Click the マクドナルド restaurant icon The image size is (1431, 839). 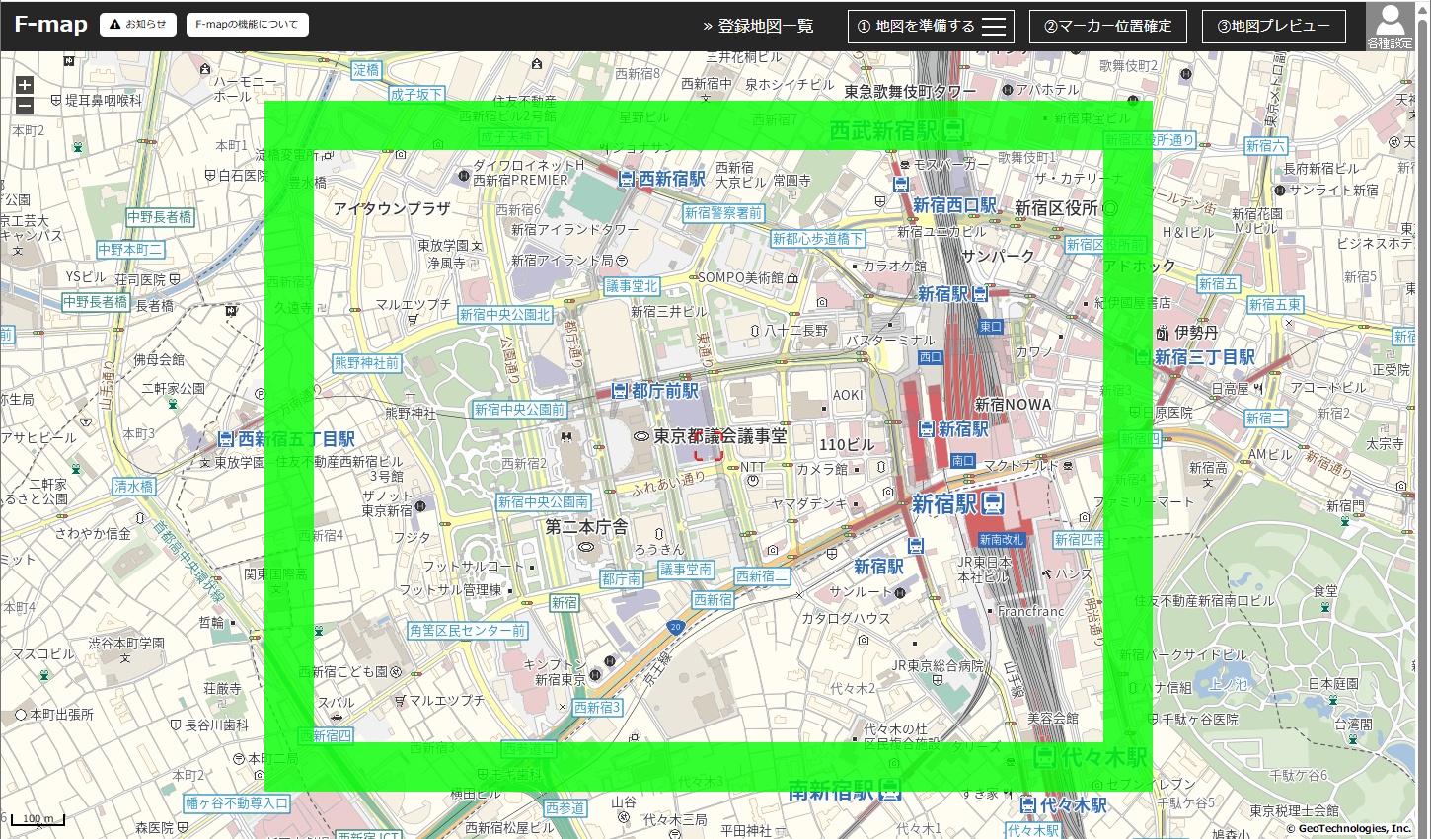1068,464
